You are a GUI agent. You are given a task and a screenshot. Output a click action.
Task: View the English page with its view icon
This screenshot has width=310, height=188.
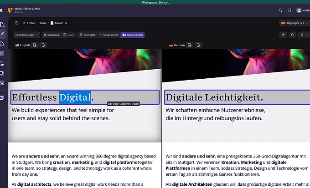point(35,45)
